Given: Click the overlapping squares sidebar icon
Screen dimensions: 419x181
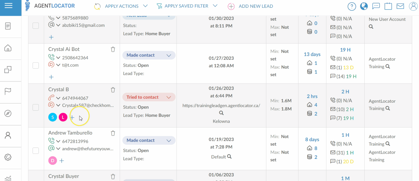Looking at the screenshot, I should 8,70.
